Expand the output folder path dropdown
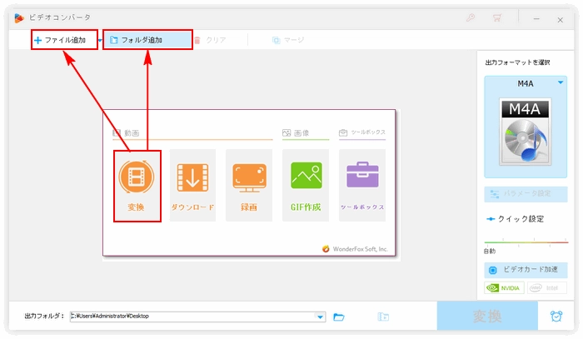Viewport: 583px width, 339px height. [x=321, y=317]
